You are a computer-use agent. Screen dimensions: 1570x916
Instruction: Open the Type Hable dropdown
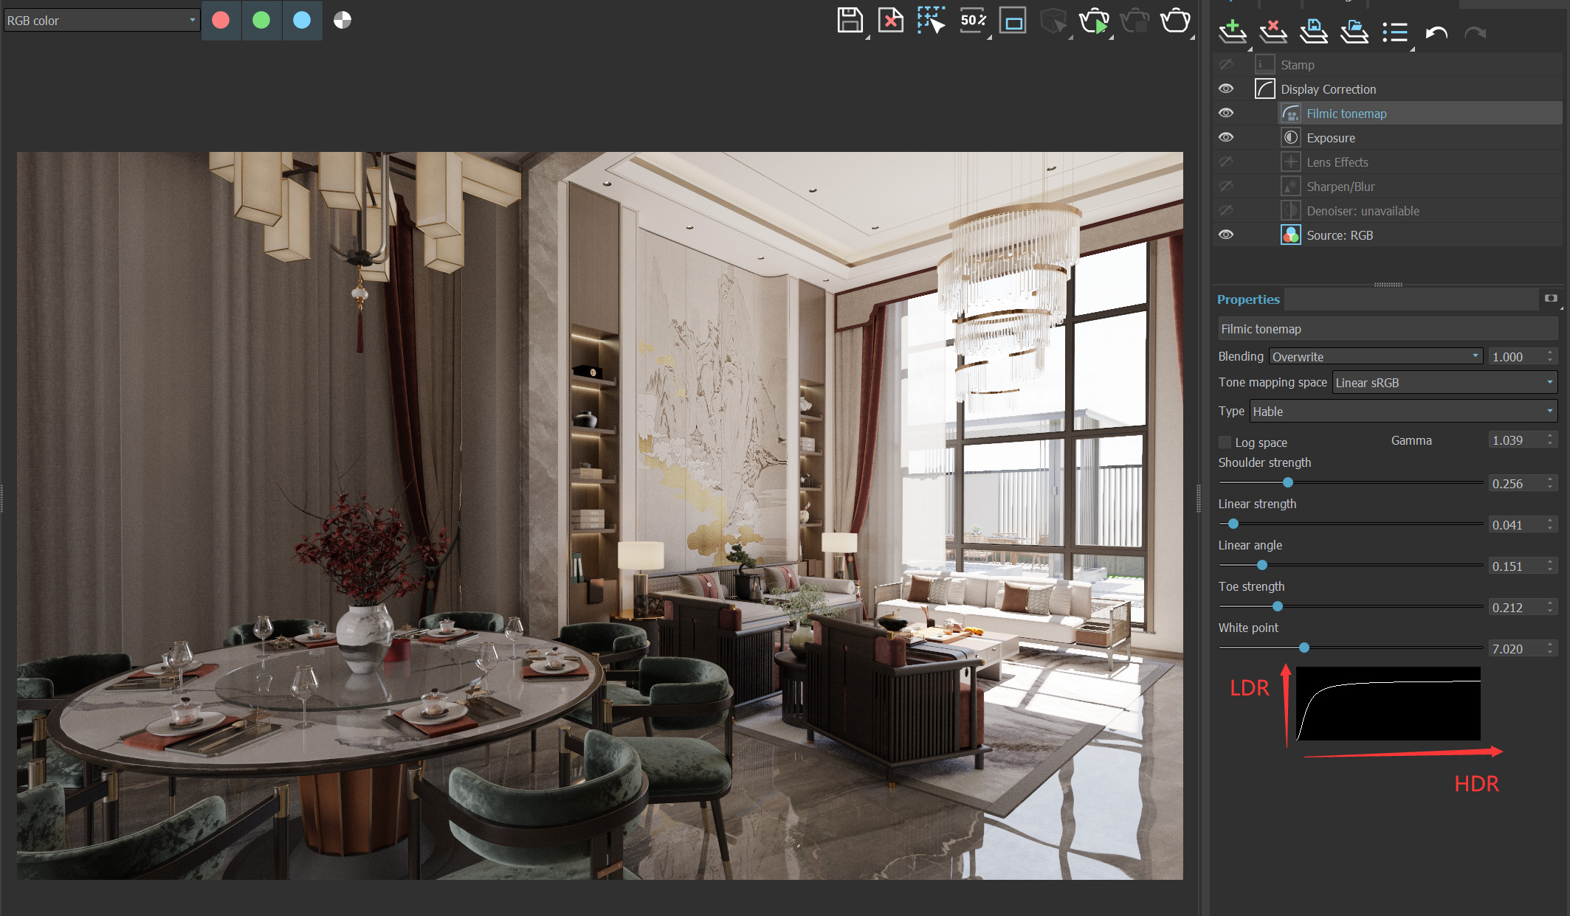(1403, 412)
